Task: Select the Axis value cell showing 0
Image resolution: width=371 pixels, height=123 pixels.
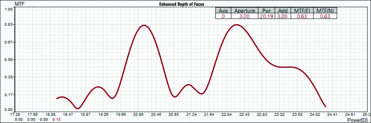Action: point(223,17)
